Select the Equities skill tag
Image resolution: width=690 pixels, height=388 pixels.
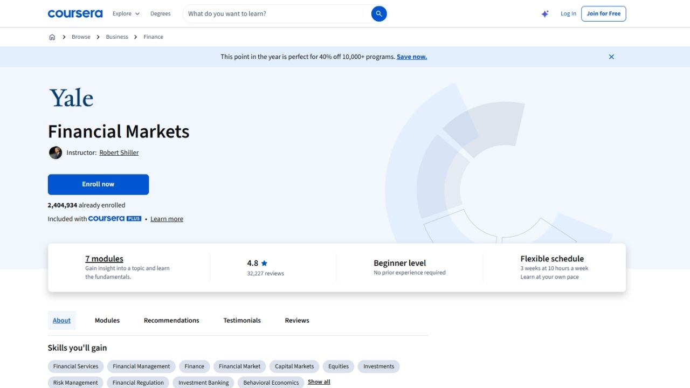[x=339, y=366]
